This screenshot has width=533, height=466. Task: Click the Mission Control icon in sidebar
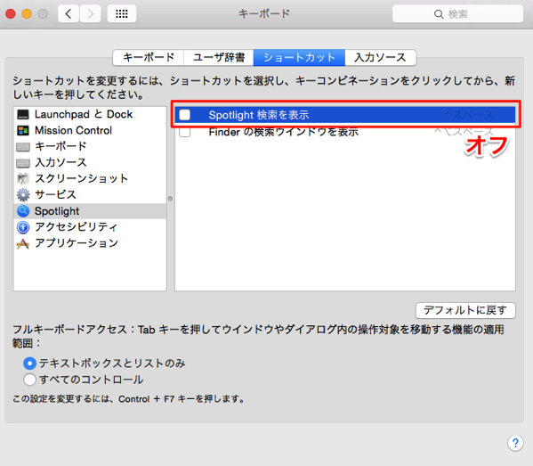[23, 130]
